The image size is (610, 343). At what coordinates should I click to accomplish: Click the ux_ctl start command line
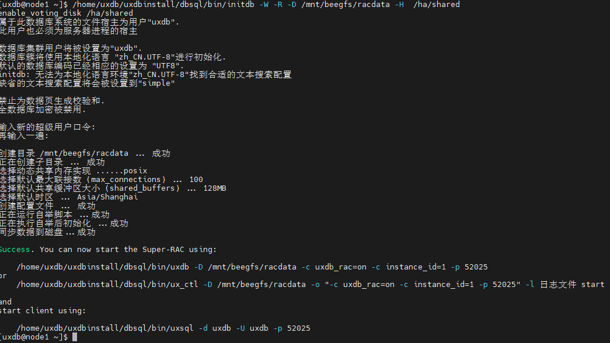pos(309,285)
